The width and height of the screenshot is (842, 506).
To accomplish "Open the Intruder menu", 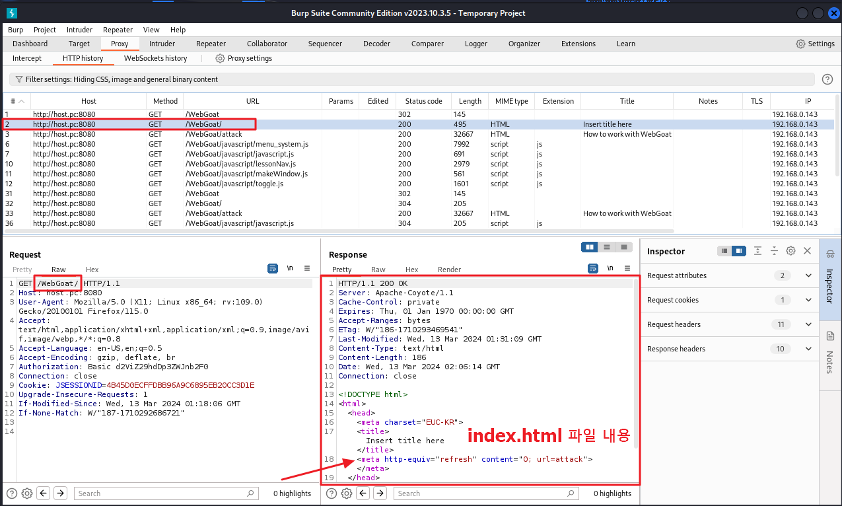I will pyautogui.click(x=79, y=30).
